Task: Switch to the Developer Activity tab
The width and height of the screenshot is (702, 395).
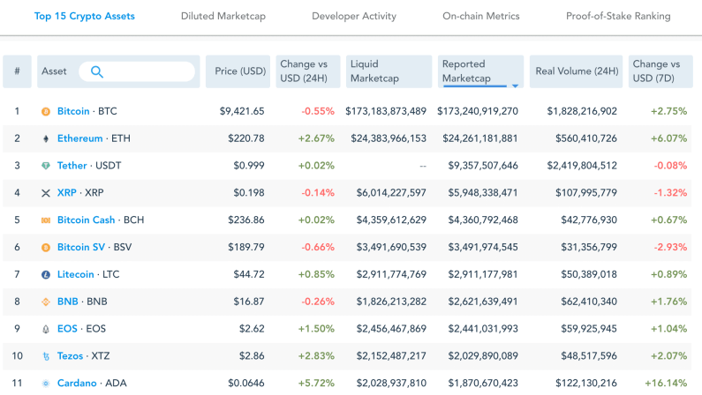Action: [354, 16]
